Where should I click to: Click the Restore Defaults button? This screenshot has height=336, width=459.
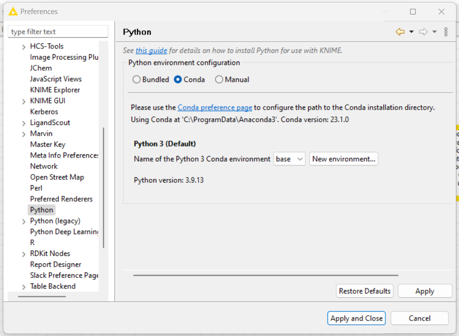(x=364, y=291)
